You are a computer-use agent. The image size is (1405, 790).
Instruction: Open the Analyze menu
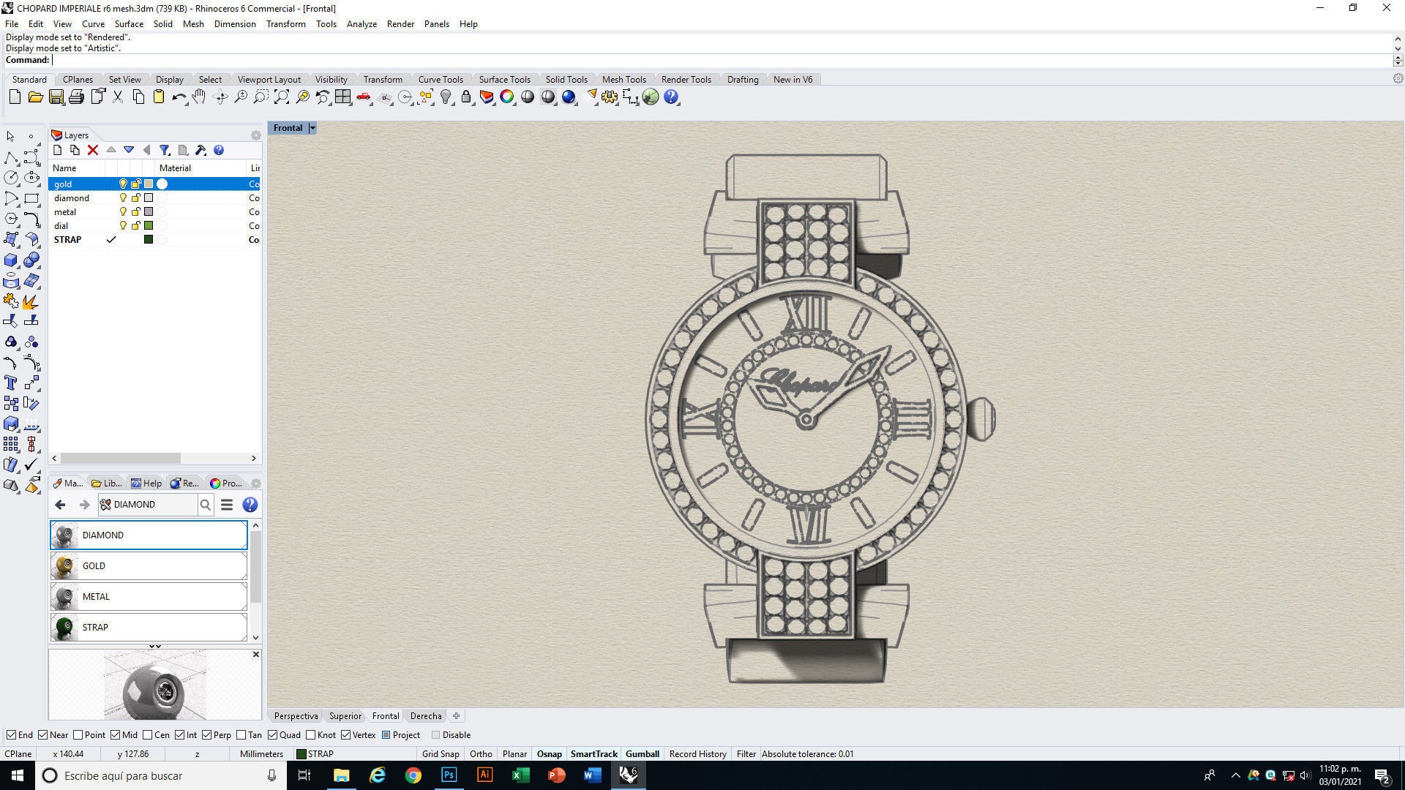point(361,24)
